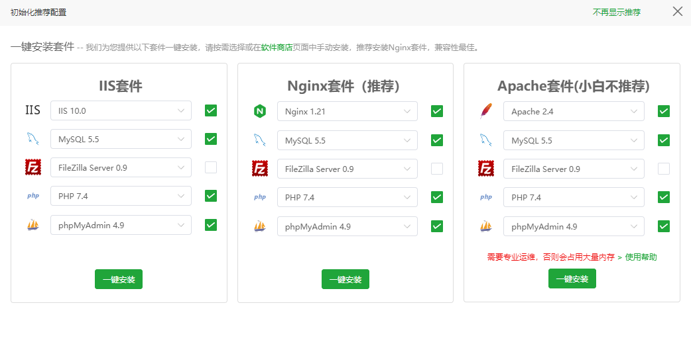Open the Apache 2.4 version dropdown
The image size is (691, 342).
click(574, 111)
